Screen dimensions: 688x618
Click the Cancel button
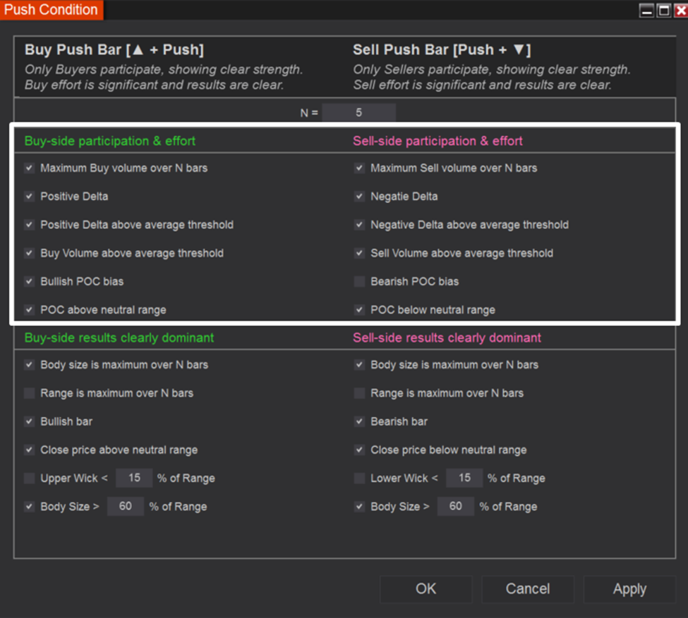527,589
